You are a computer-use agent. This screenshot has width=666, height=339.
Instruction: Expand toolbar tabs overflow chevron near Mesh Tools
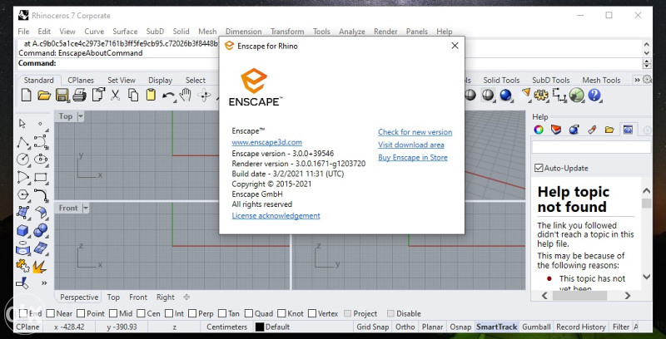pyautogui.click(x=637, y=80)
